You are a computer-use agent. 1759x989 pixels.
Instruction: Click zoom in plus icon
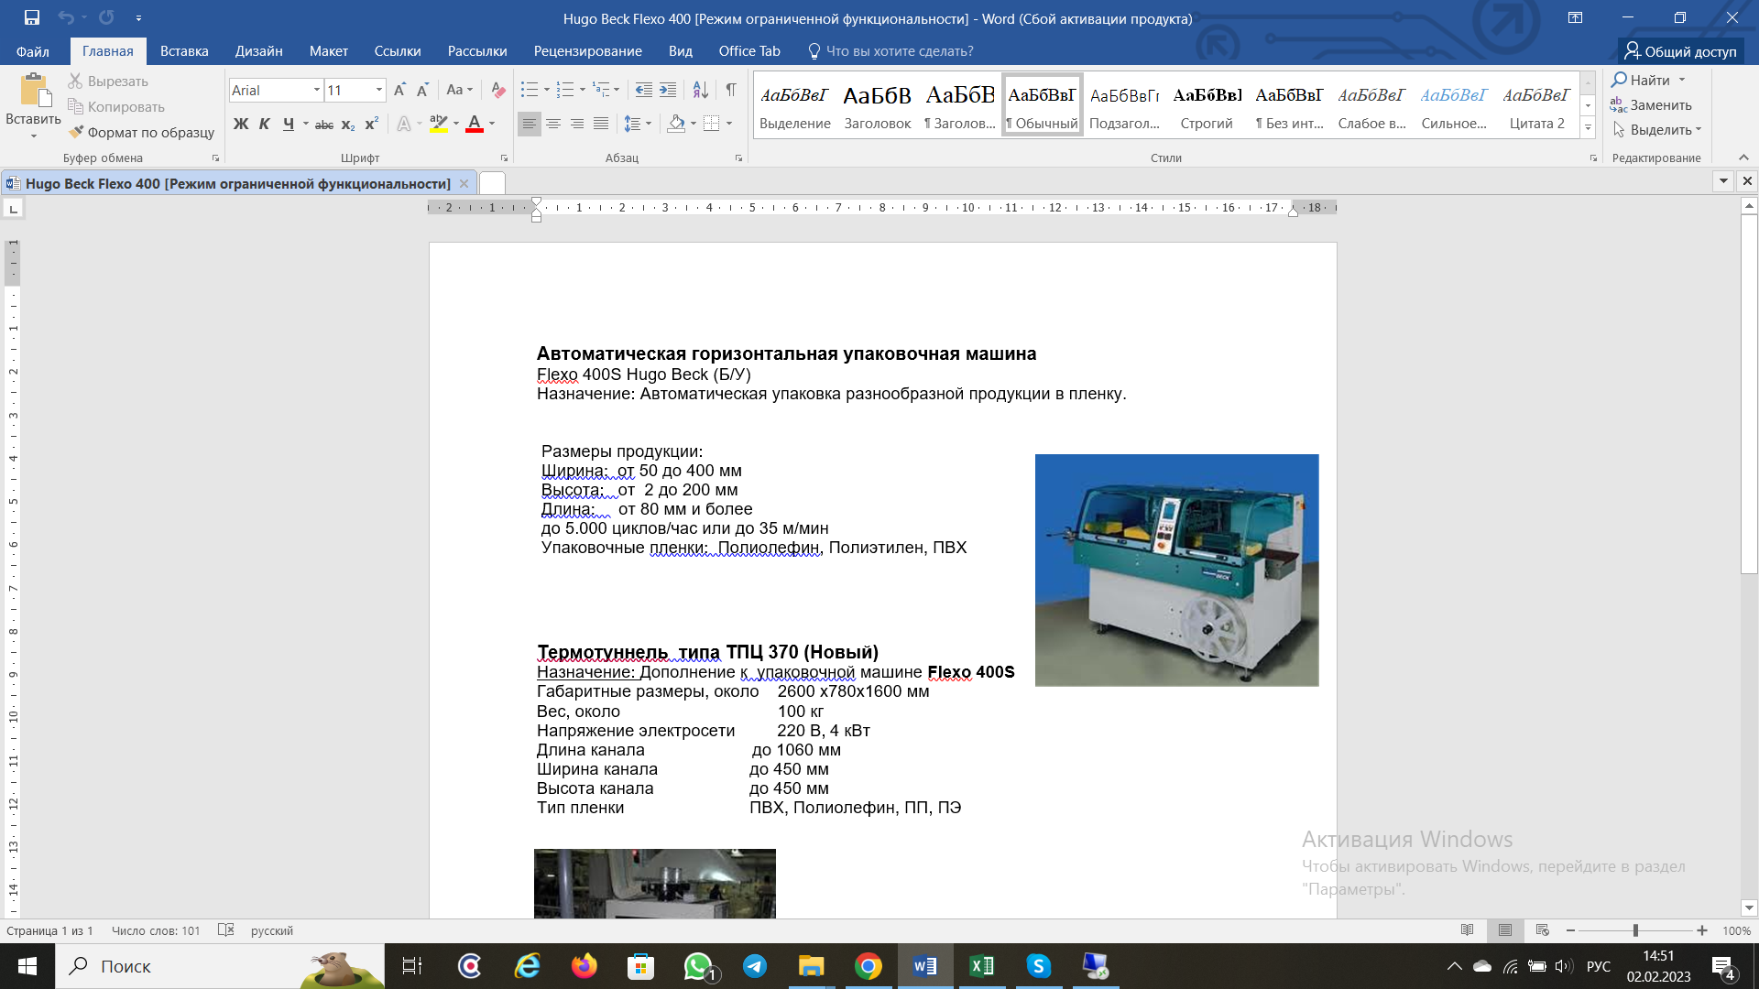(1702, 930)
